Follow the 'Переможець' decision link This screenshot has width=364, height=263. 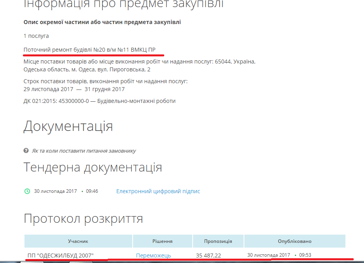click(153, 255)
